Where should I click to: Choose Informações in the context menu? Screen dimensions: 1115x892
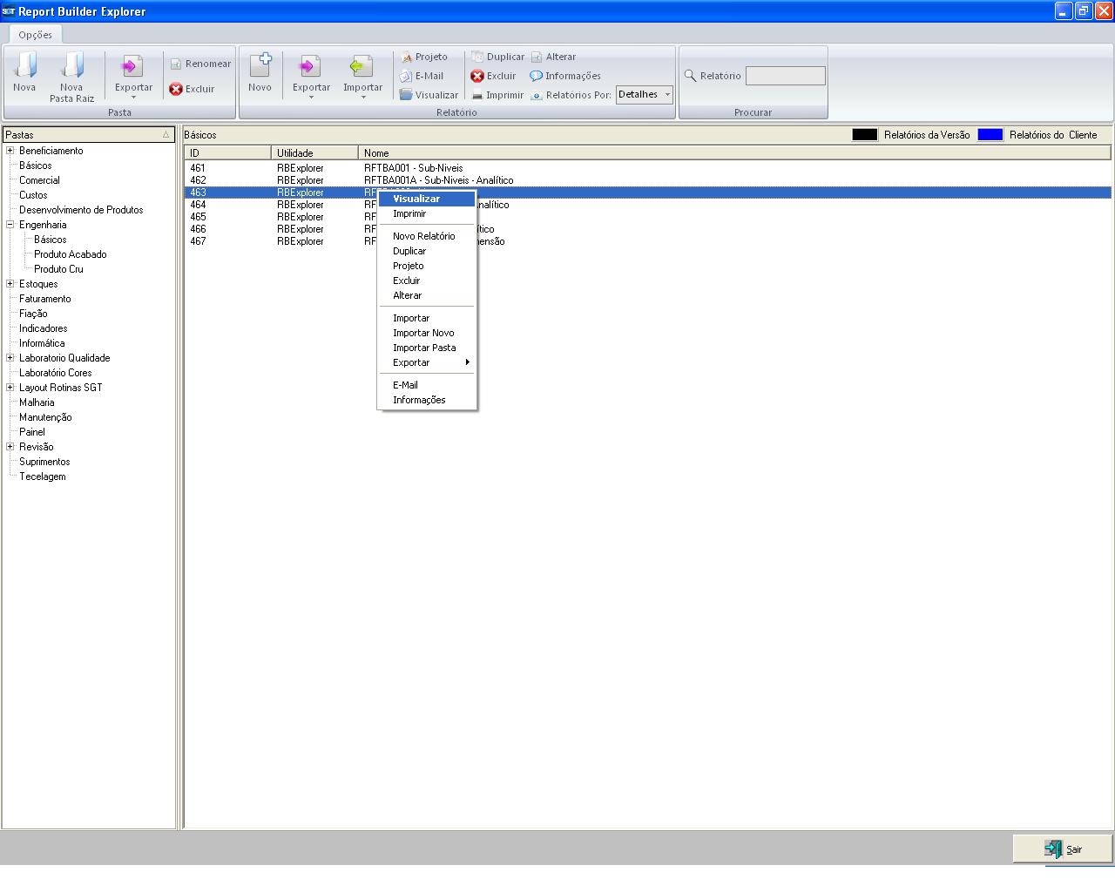[x=427, y=400]
